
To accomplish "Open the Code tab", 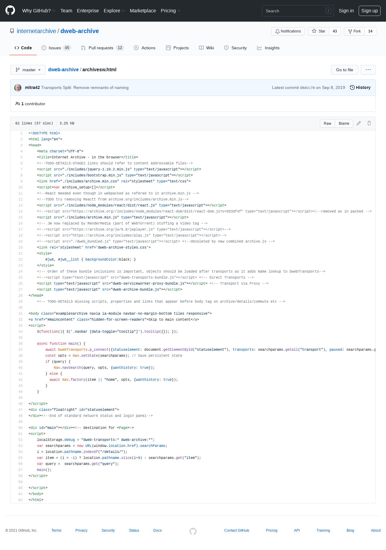I will (x=23, y=48).
